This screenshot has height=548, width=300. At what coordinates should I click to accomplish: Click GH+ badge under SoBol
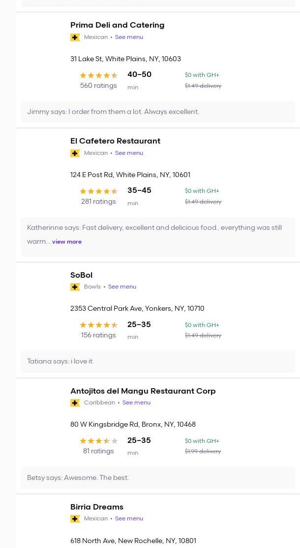[75, 287]
